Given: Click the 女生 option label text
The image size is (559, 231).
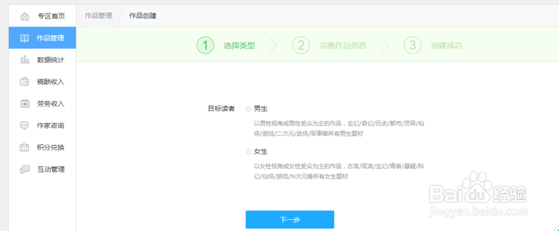Looking at the screenshot, I should tap(260, 152).
